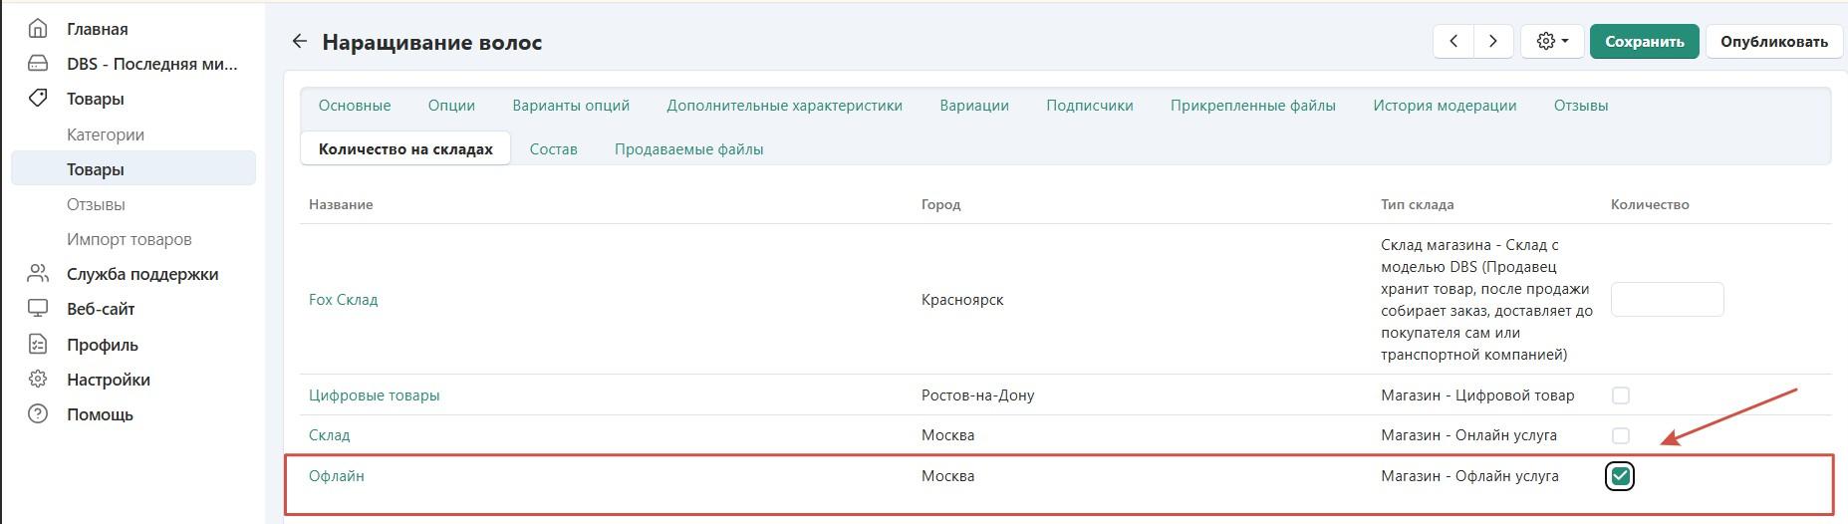Check the Склад Москва online service checkbox
The height and width of the screenshot is (524, 1848).
pyautogui.click(x=1621, y=435)
